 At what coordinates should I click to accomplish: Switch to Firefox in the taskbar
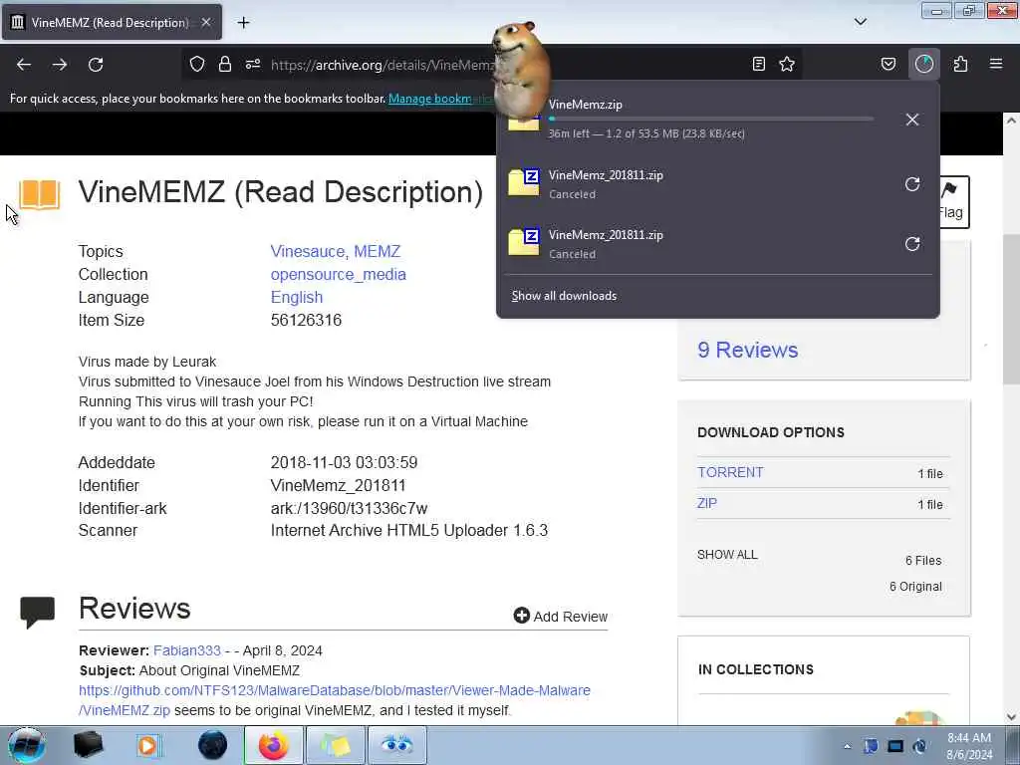point(273,745)
